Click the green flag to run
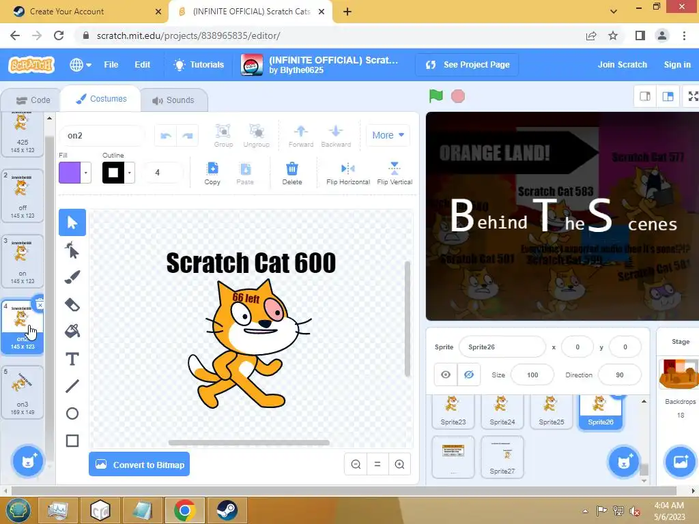 436,96
